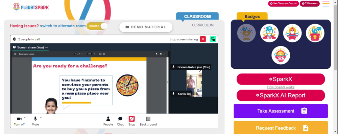Click Kartik Raj video thumbnail
Viewport: 338px width, 134px height.
[194, 83]
